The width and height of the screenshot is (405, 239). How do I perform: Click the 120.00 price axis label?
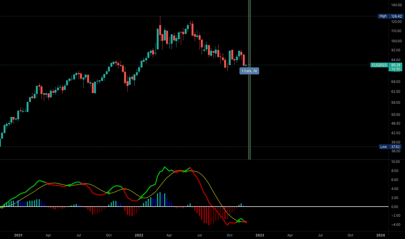[x=396, y=22]
